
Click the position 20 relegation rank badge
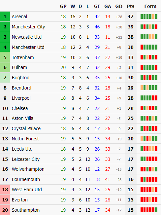5,210
